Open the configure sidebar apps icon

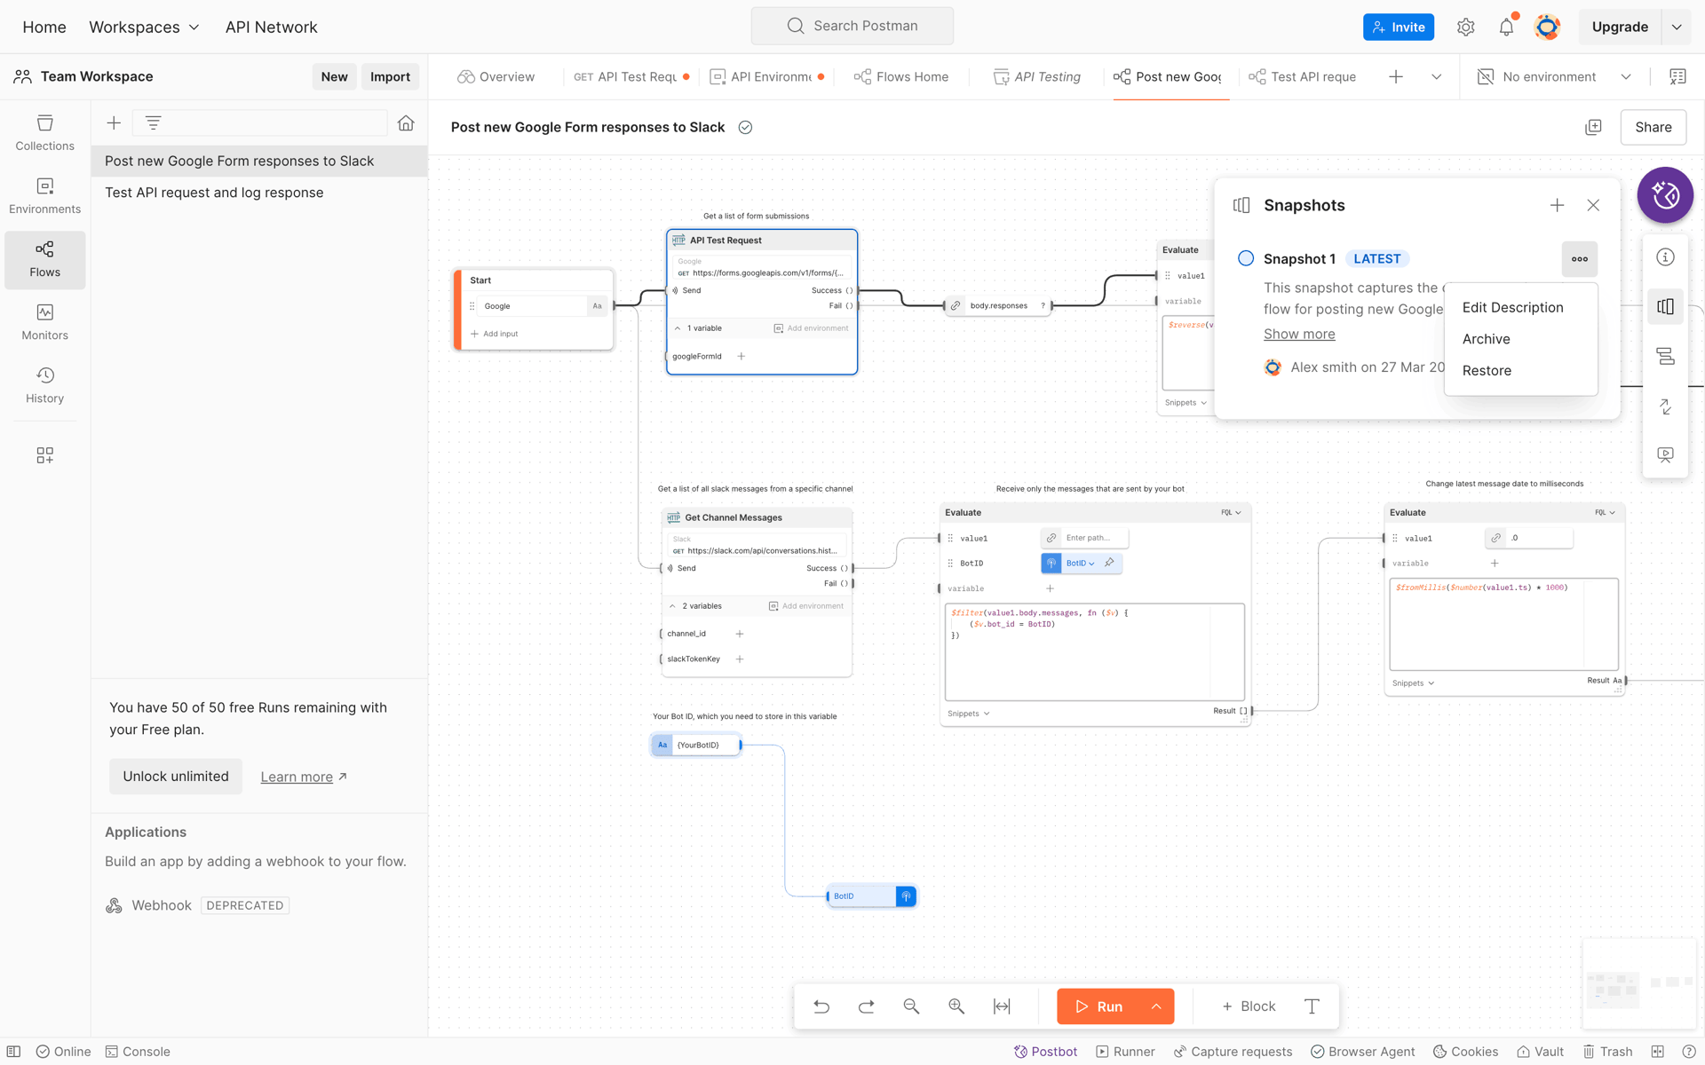(44, 455)
